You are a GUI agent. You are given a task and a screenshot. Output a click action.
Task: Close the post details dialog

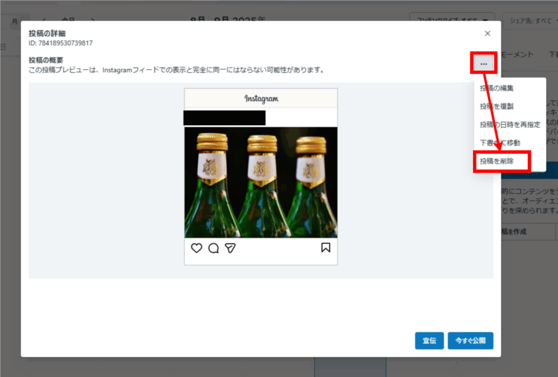coord(487,33)
